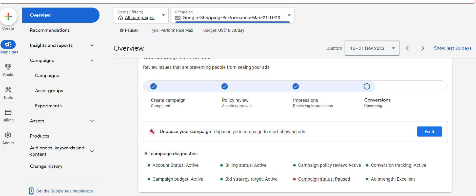Click the All campaigns link
This screenshot has width=476, height=196.
pyautogui.click(x=140, y=18)
